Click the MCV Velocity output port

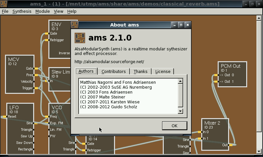34,81
